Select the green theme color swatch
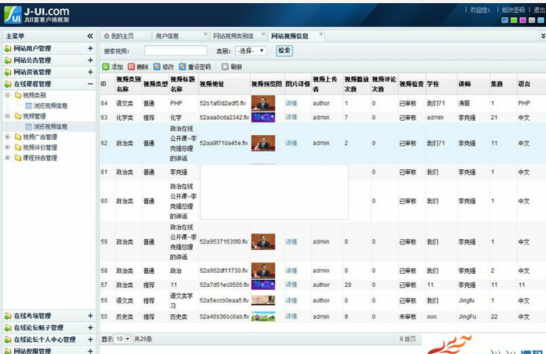This screenshot has height=354, width=546. [514, 20]
